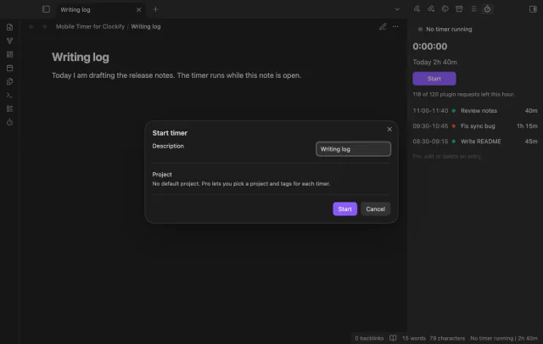The image size is (543, 344).
Task: Click the stopwatch icon in left ribbon
Action: [x=9, y=122]
